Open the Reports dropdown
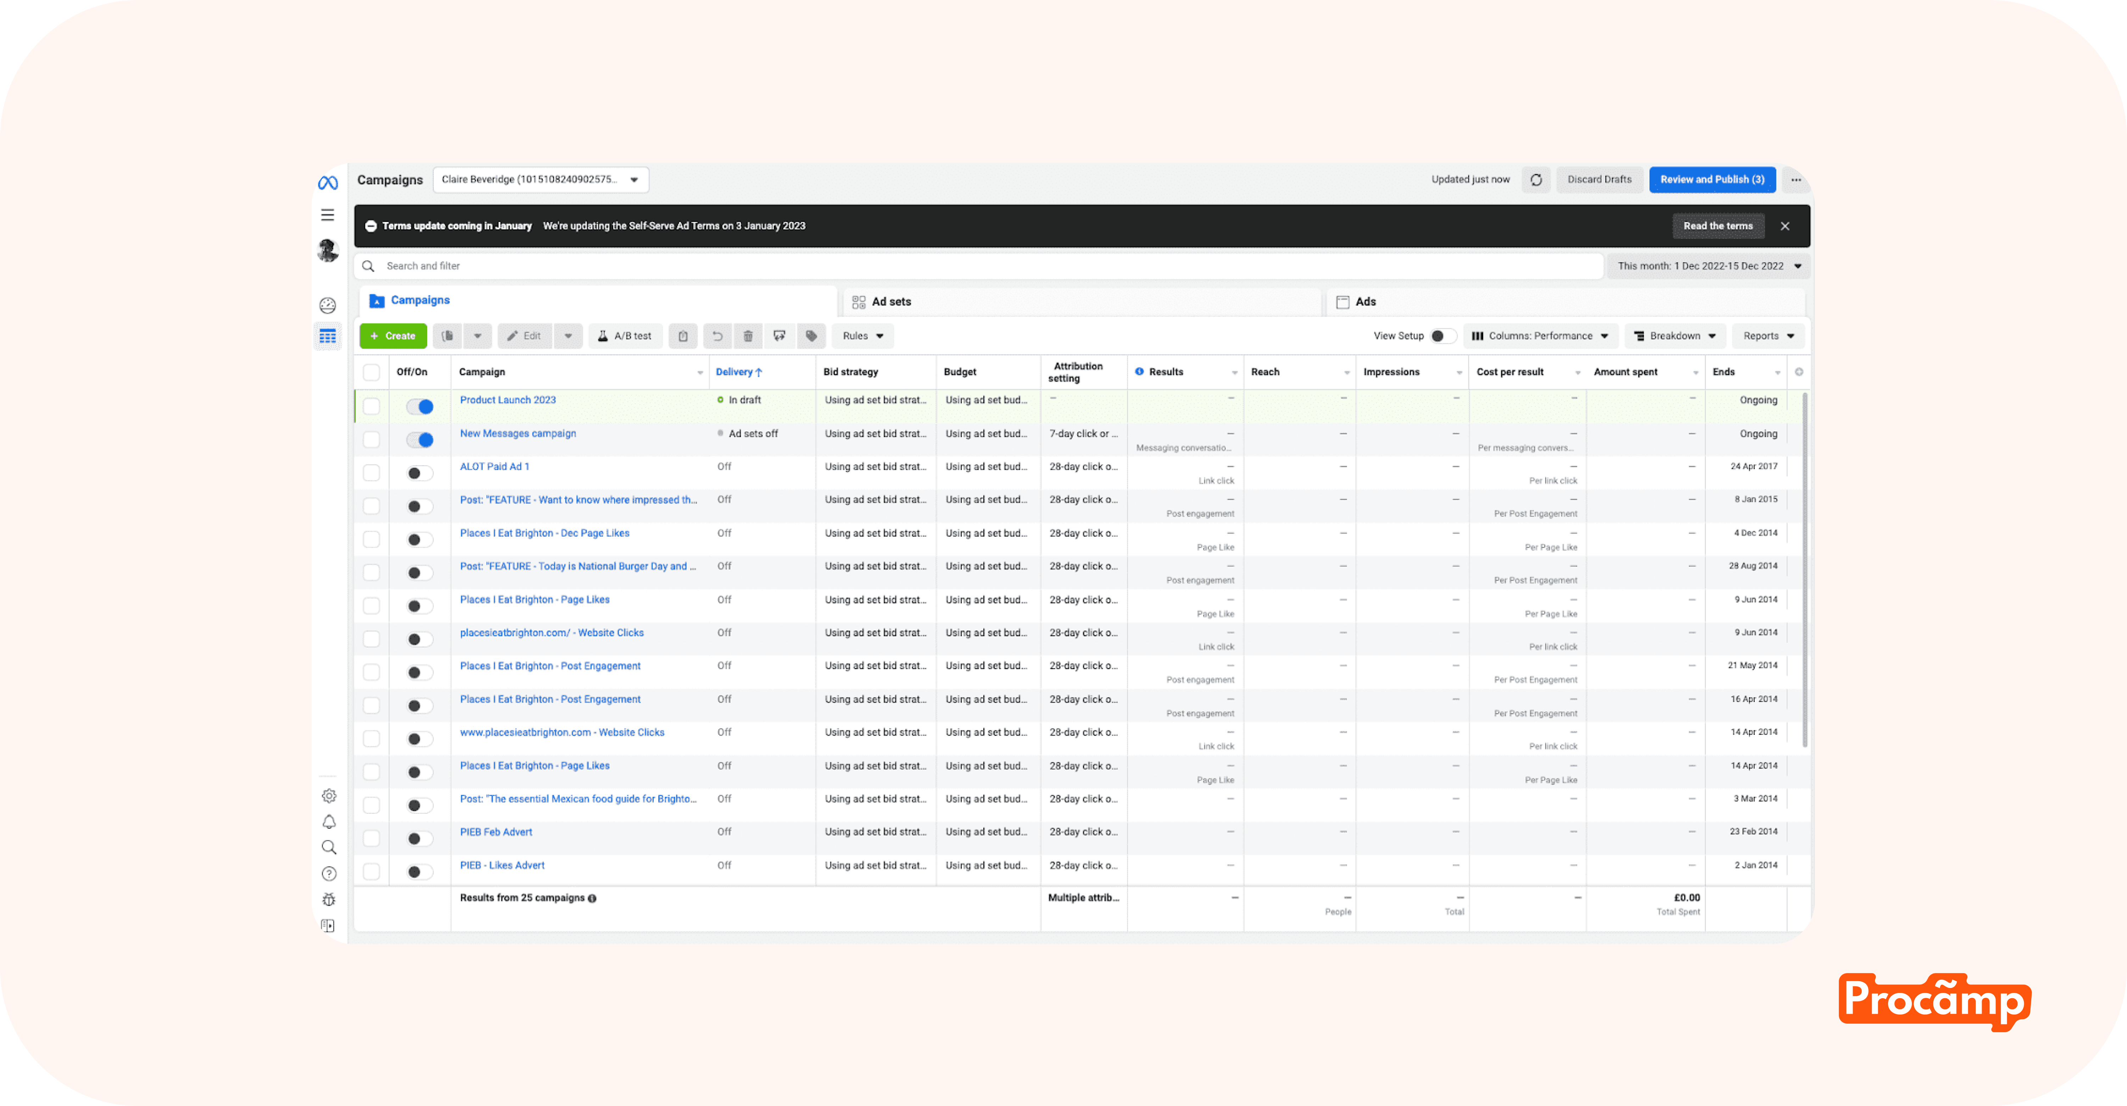Viewport: 2127px width, 1106px height. point(1768,336)
